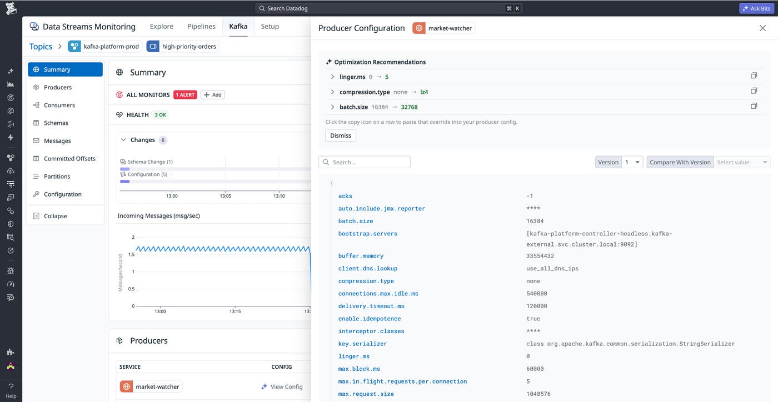
Task: Open the Setup tab
Action: 270,26
